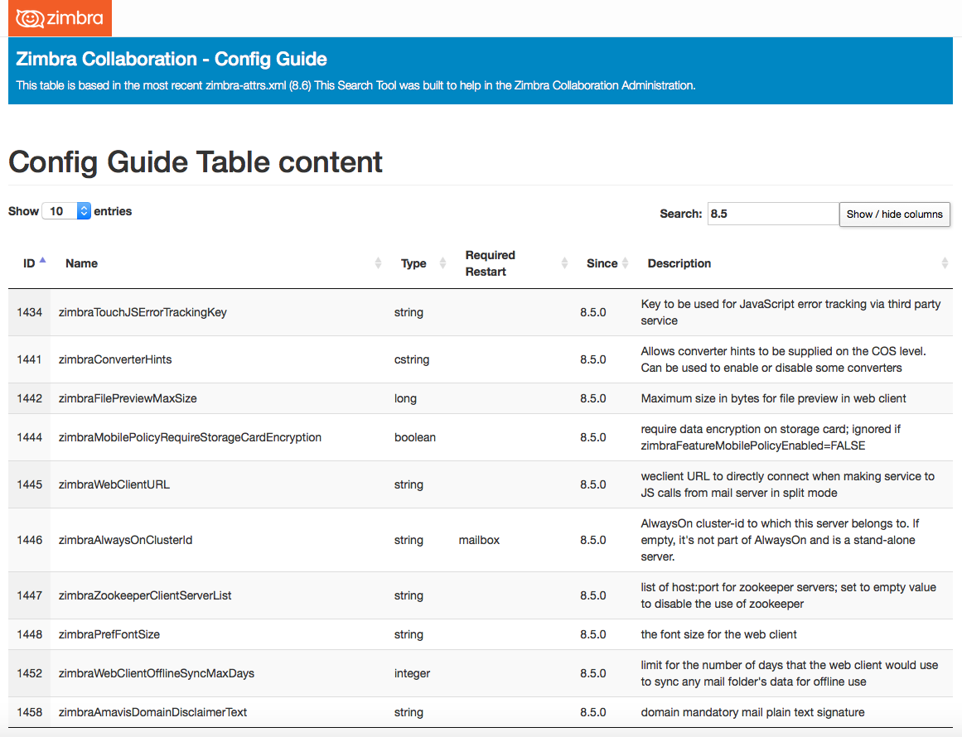The height and width of the screenshot is (737, 962).
Task: Select zimbraWebClientURL name cell
Action: tap(218, 484)
